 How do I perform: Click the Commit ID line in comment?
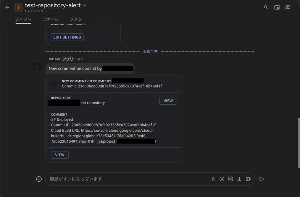pyautogui.click(x=103, y=125)
